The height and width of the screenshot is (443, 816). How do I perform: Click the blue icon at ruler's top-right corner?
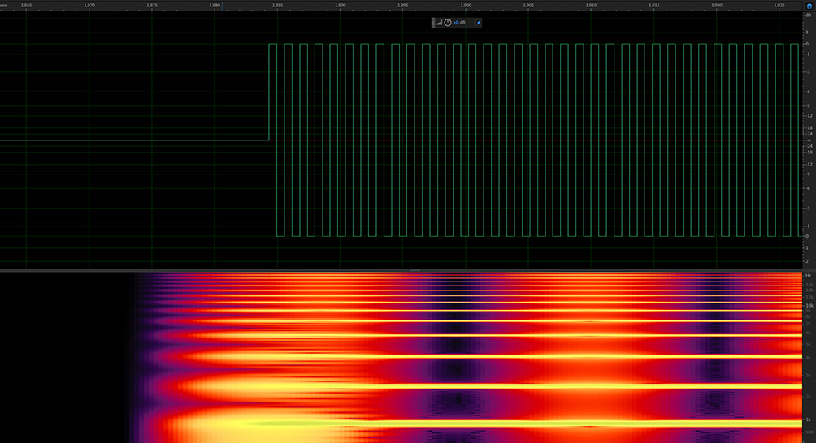pyautogui.click(x=809, y=5)
